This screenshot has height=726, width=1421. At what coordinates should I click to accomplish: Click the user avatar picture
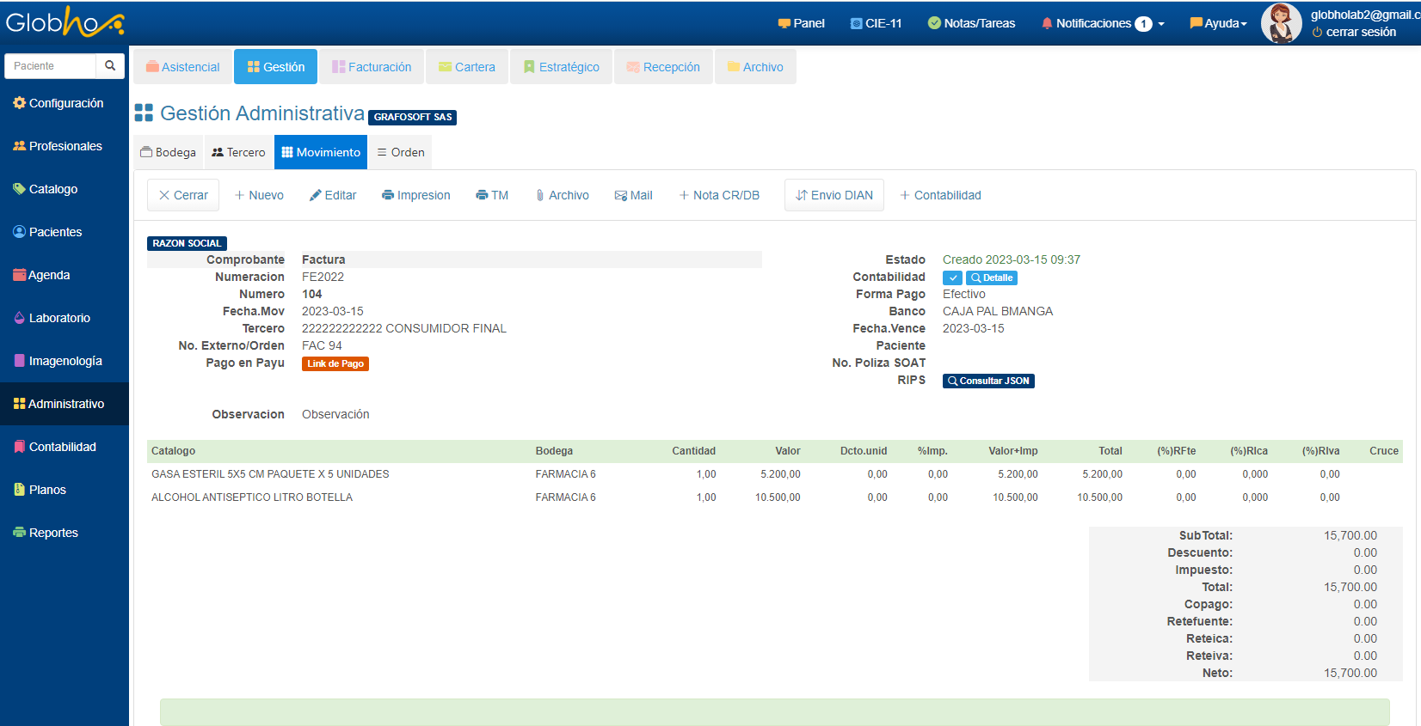point(1281,23)
